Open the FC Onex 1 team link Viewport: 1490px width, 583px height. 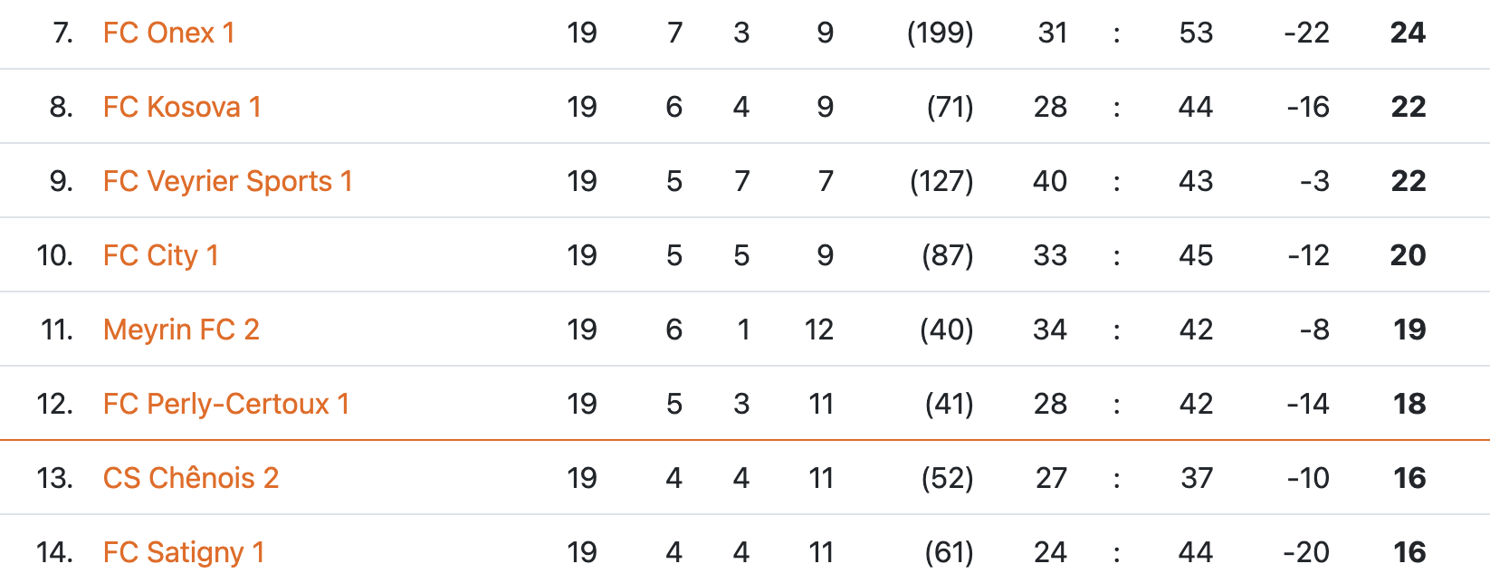(x=168, y=33)
